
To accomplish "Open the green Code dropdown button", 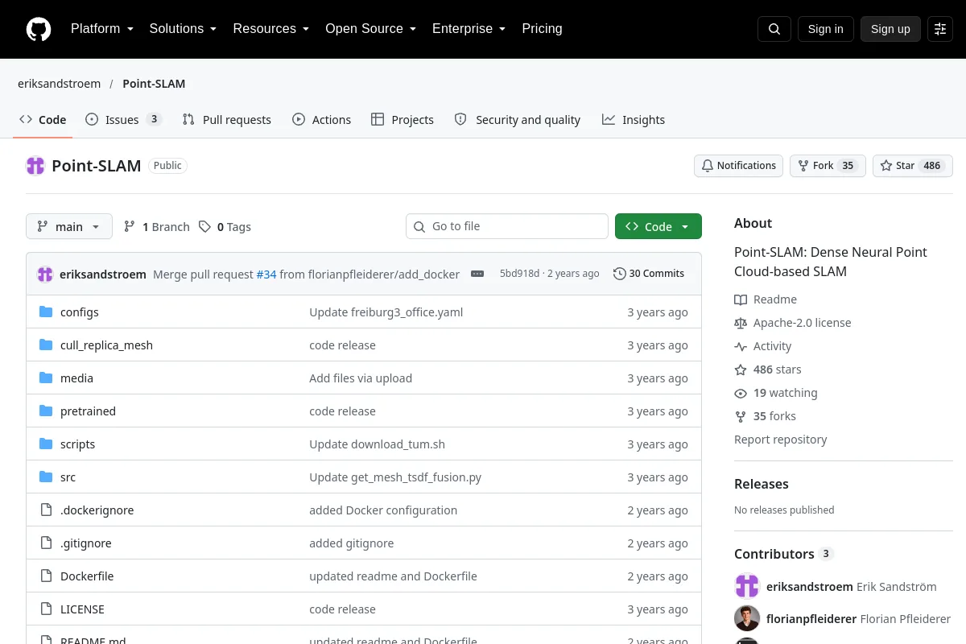I will [x=658, y=226].
